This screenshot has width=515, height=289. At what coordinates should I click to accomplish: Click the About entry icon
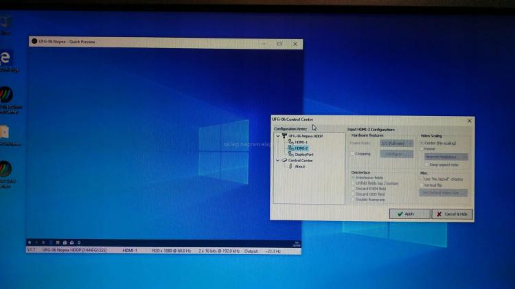coord(290,167)
